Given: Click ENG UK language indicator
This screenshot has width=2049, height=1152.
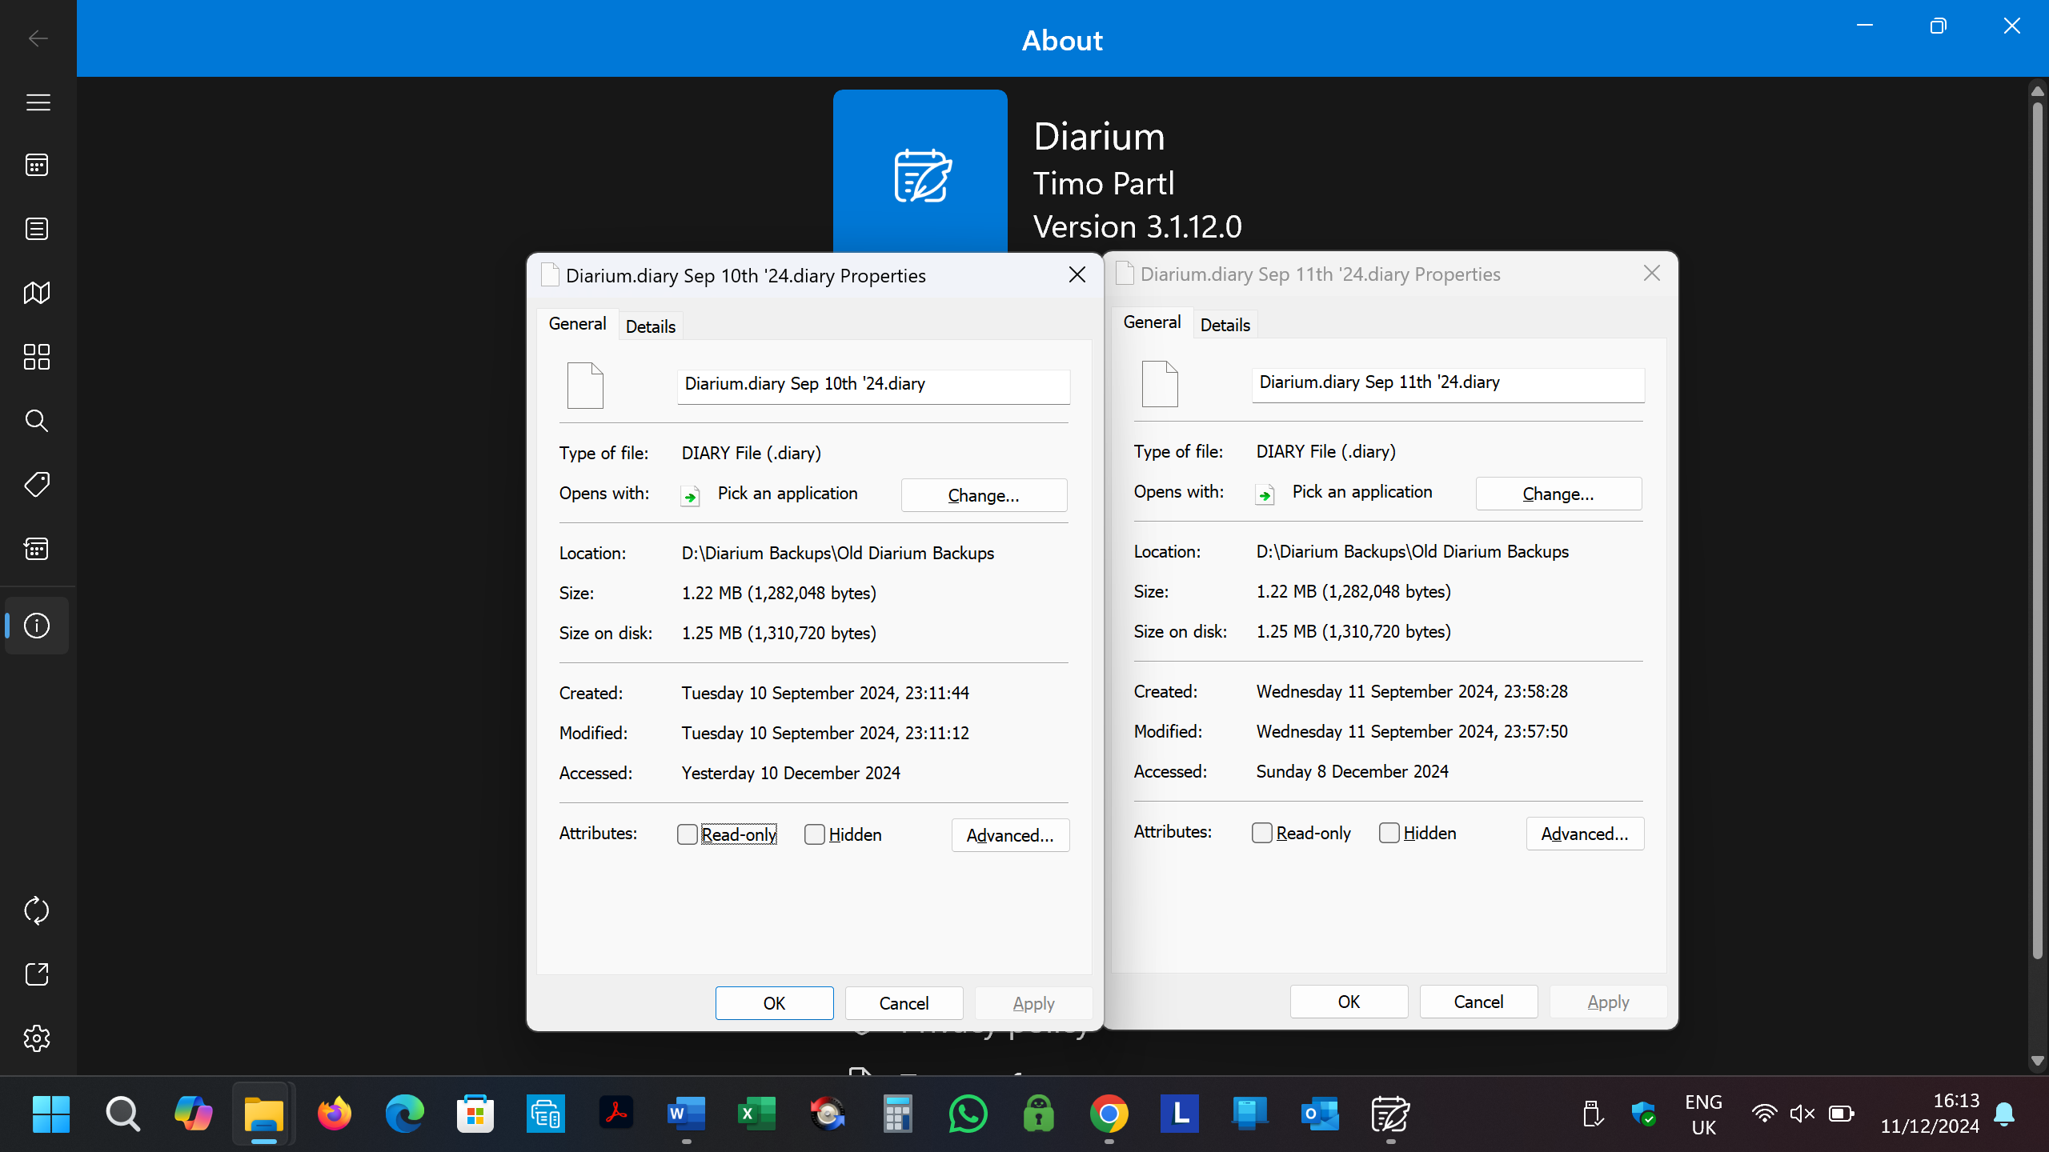Looking at the screenshot, I should tap(1704, 1114).
